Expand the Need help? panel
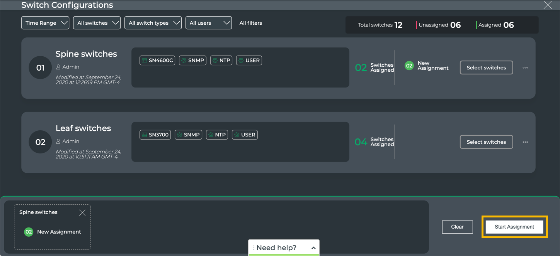The height and width of the screenshot is (256, 560). tap(284, 248)
